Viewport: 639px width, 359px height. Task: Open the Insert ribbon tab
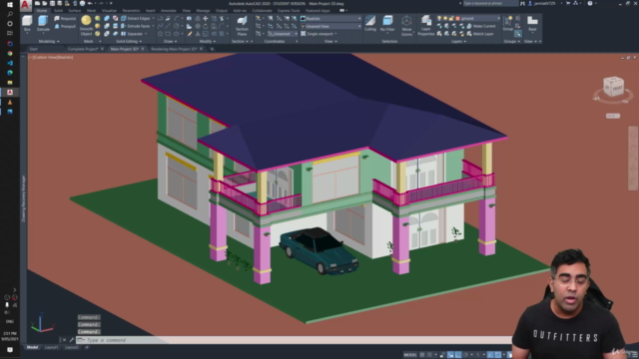pos(150,11)
